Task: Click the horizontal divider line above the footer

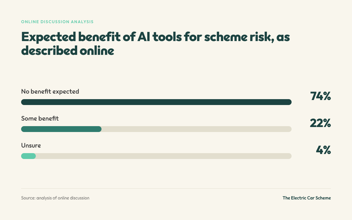Action: [176, 188]
